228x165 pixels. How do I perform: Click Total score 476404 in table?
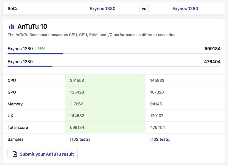coord(157,127)
